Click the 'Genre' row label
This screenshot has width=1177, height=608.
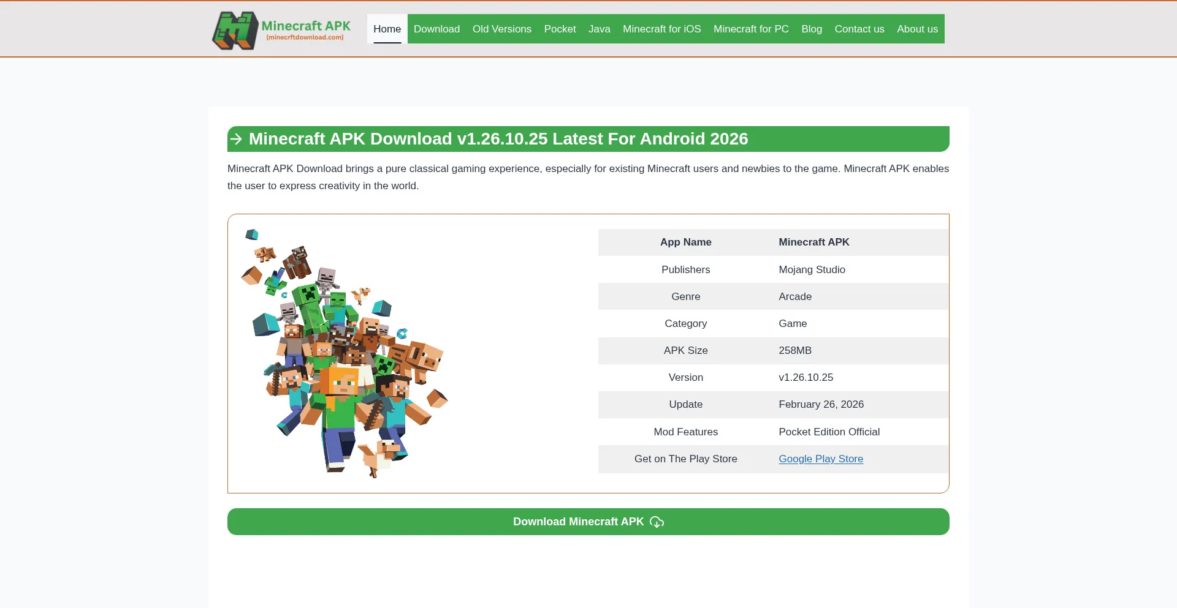tap(686, 296)
